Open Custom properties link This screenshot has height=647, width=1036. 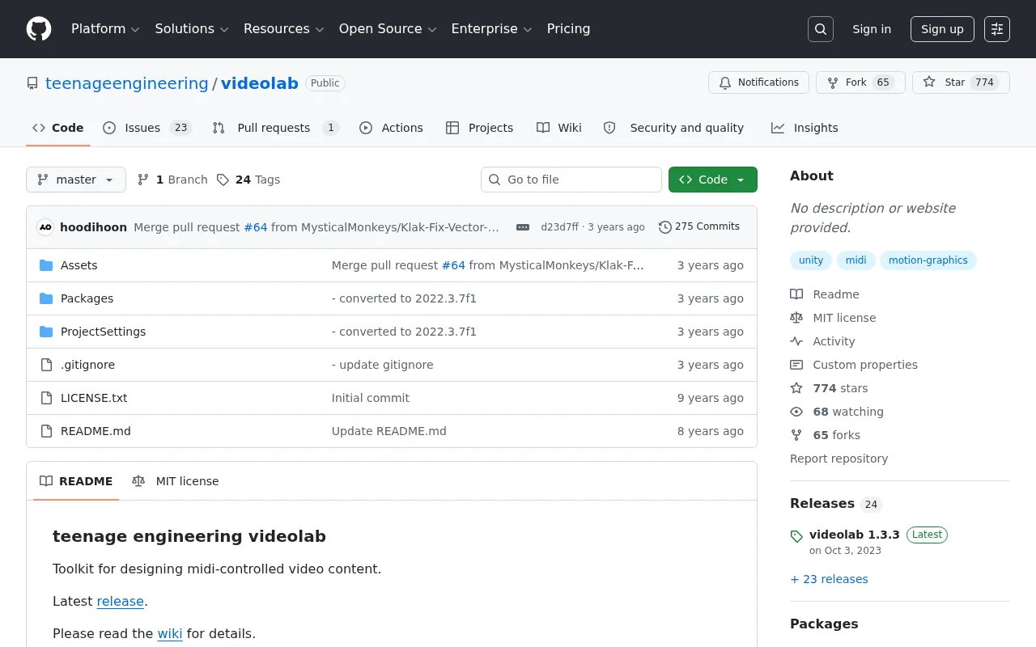pyautogui.click(x=854, y=365)
